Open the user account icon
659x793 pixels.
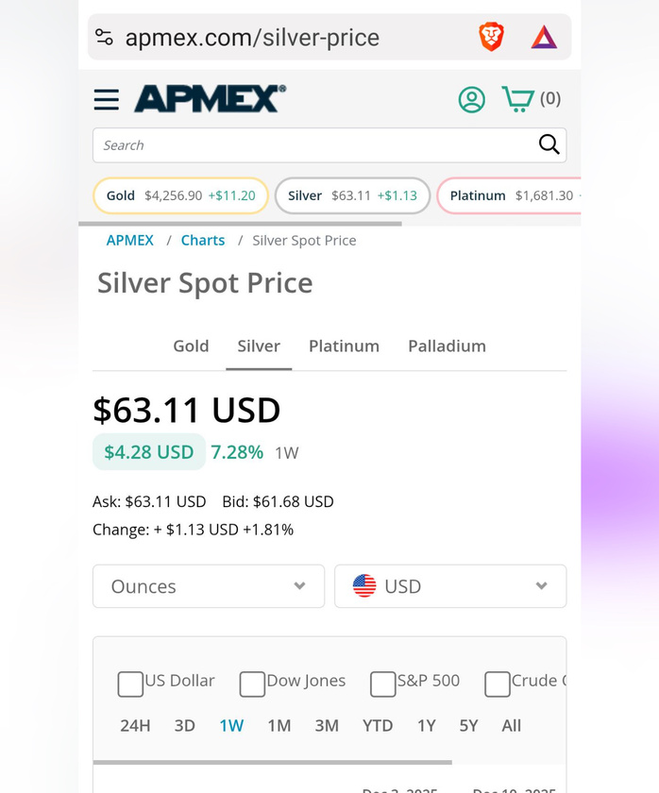point(471,99)
